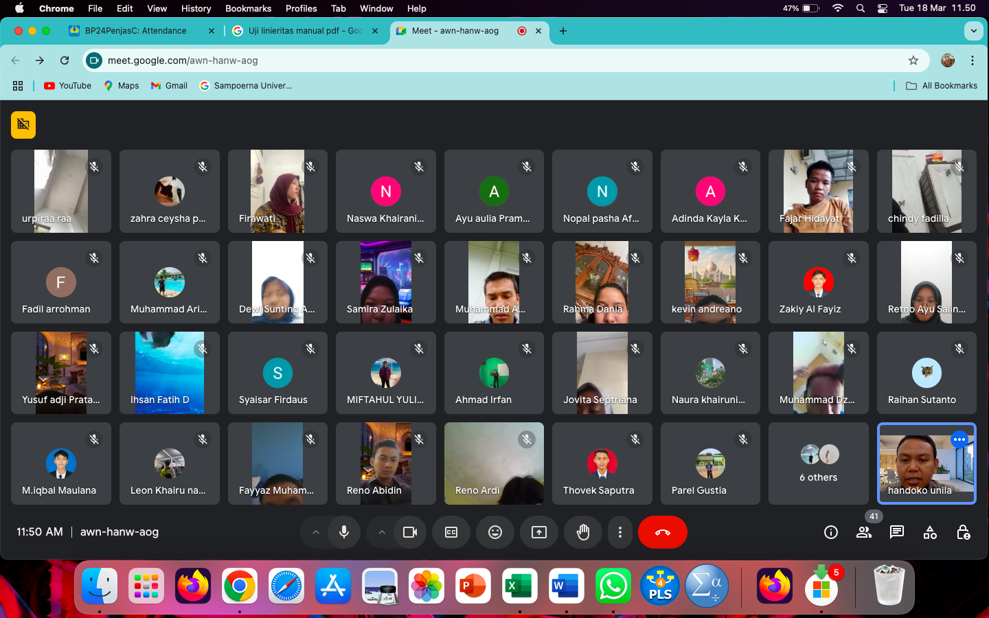Click the present screen icon

click(x=539, y=532)
